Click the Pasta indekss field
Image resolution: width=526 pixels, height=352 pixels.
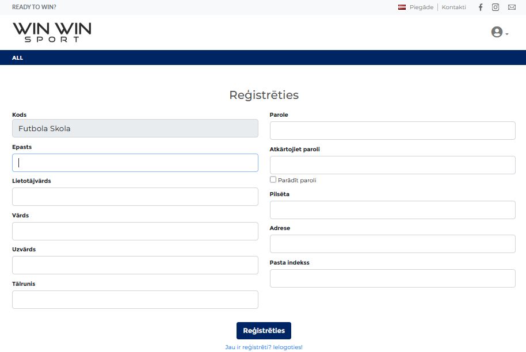[x=392, y=278]
